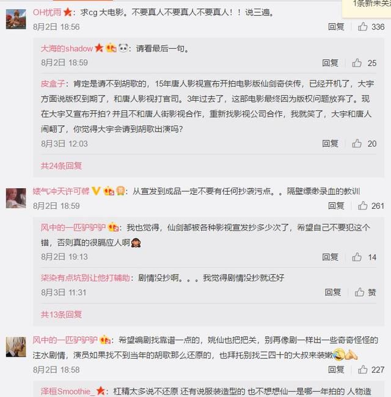Open 皮盒子's username link
The height and width of the screenshot is (397, 391).
coord(53,84)
